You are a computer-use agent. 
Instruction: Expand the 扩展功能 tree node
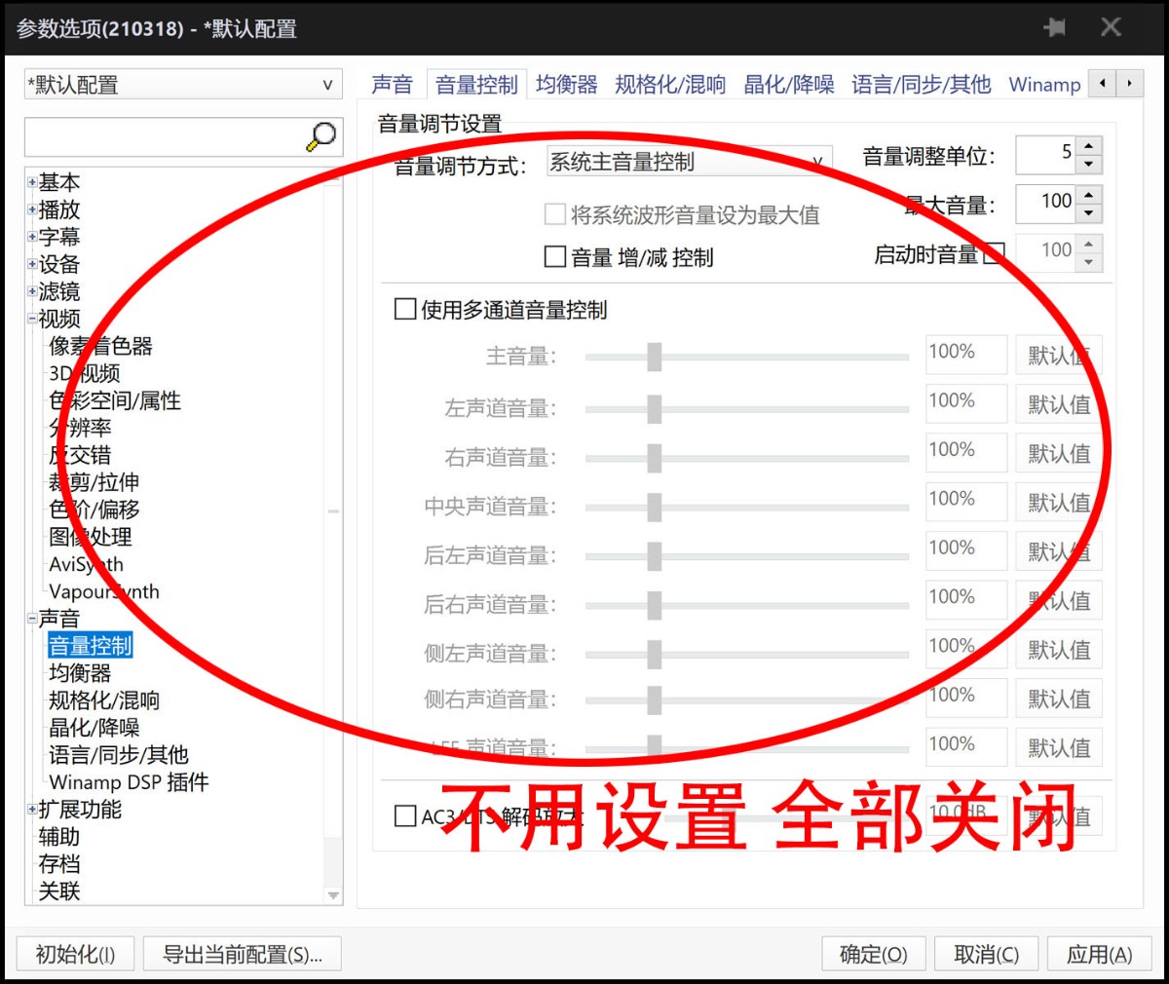32,810
